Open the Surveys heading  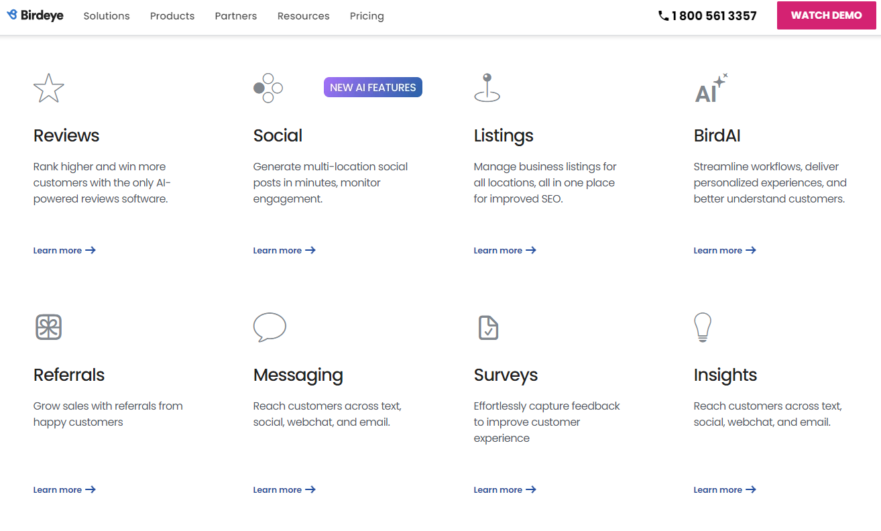point(506,375)
